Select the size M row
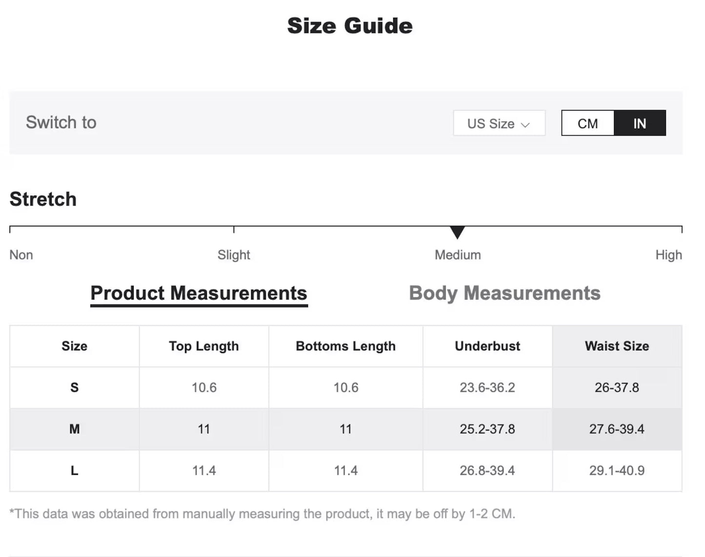The image size is (705, 557). (74, 429)
